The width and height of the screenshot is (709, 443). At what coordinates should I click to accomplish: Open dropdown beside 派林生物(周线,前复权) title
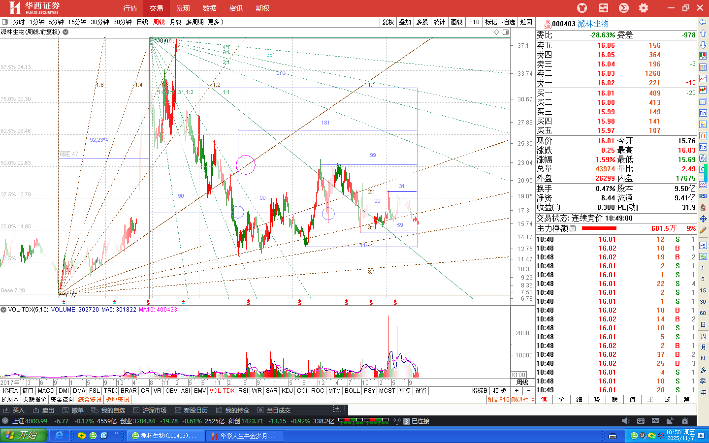pyautogui.click(x=65, y=32)
